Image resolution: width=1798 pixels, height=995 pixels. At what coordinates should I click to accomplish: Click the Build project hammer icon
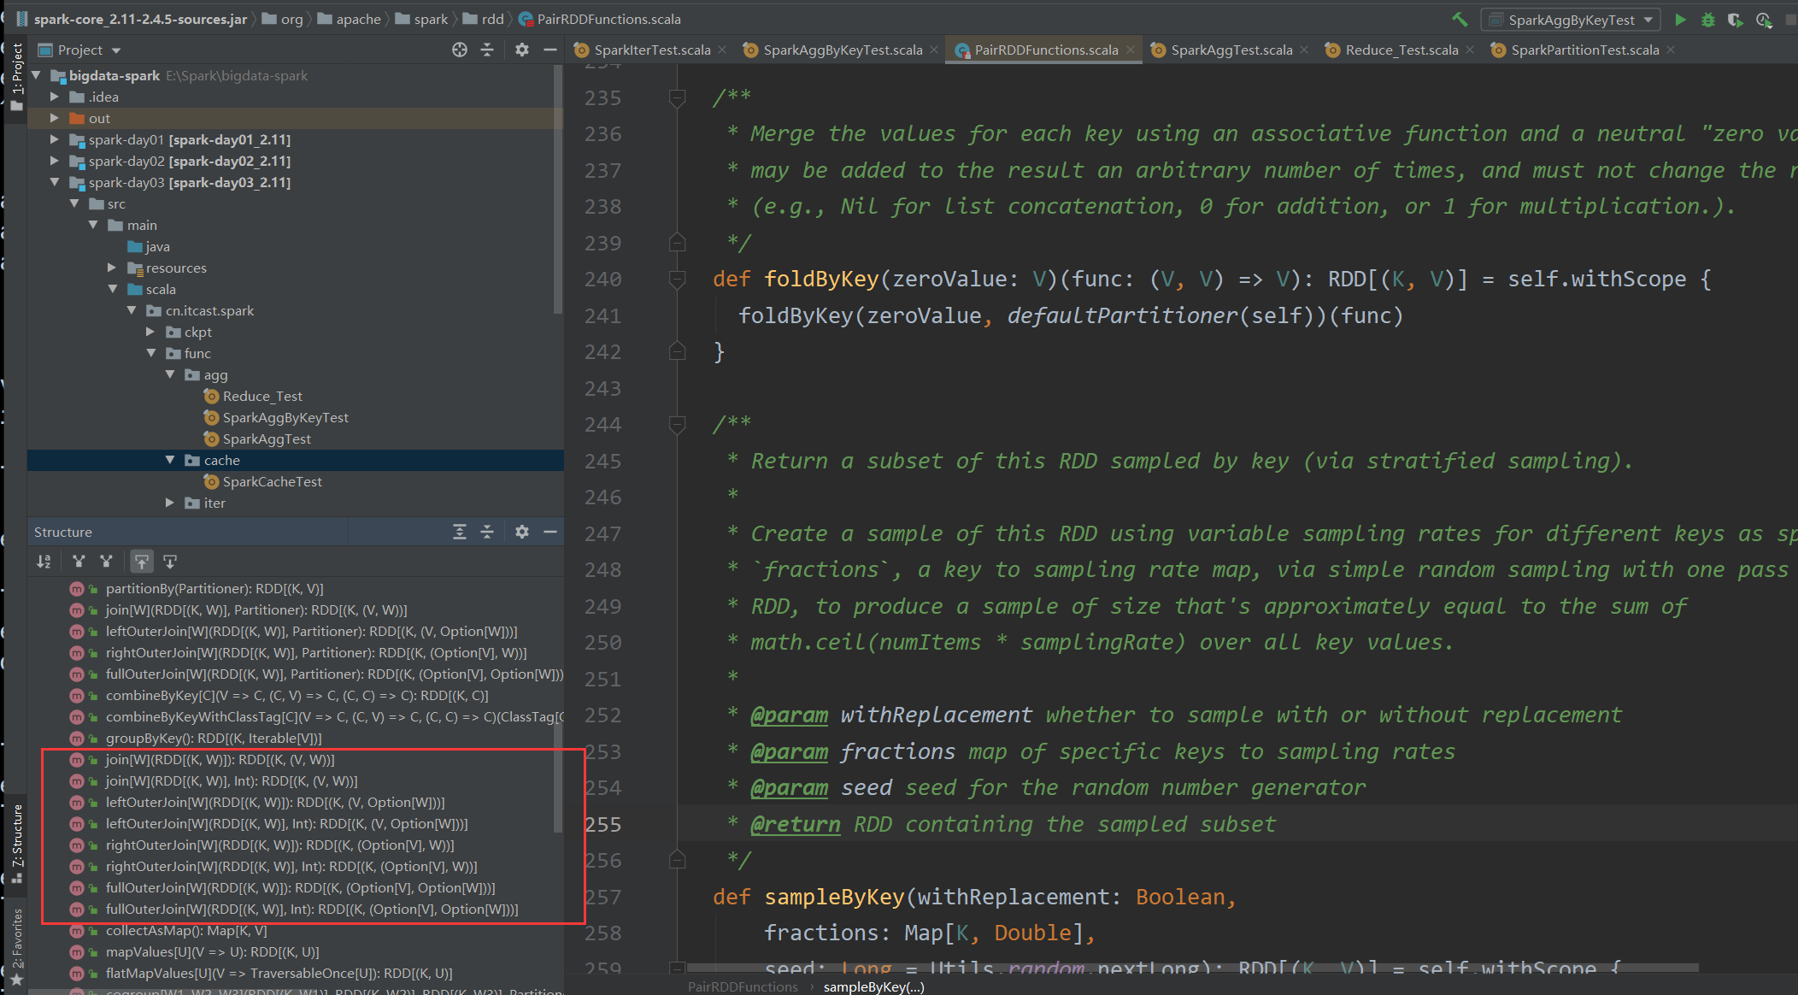tap(1460, 19)
